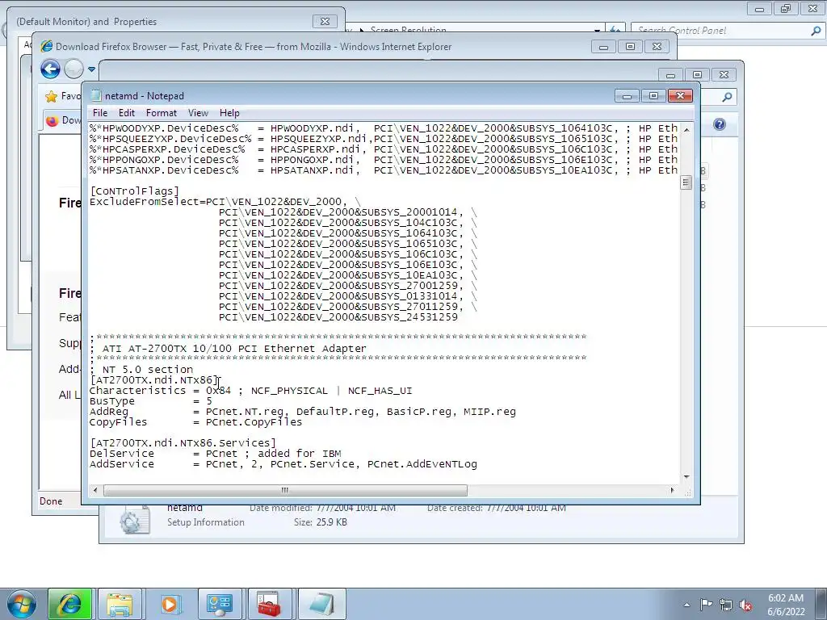This screenshot has width=827, height=620.
Task: Minimize the Control Panel window
Action: (x=759, y=9)
